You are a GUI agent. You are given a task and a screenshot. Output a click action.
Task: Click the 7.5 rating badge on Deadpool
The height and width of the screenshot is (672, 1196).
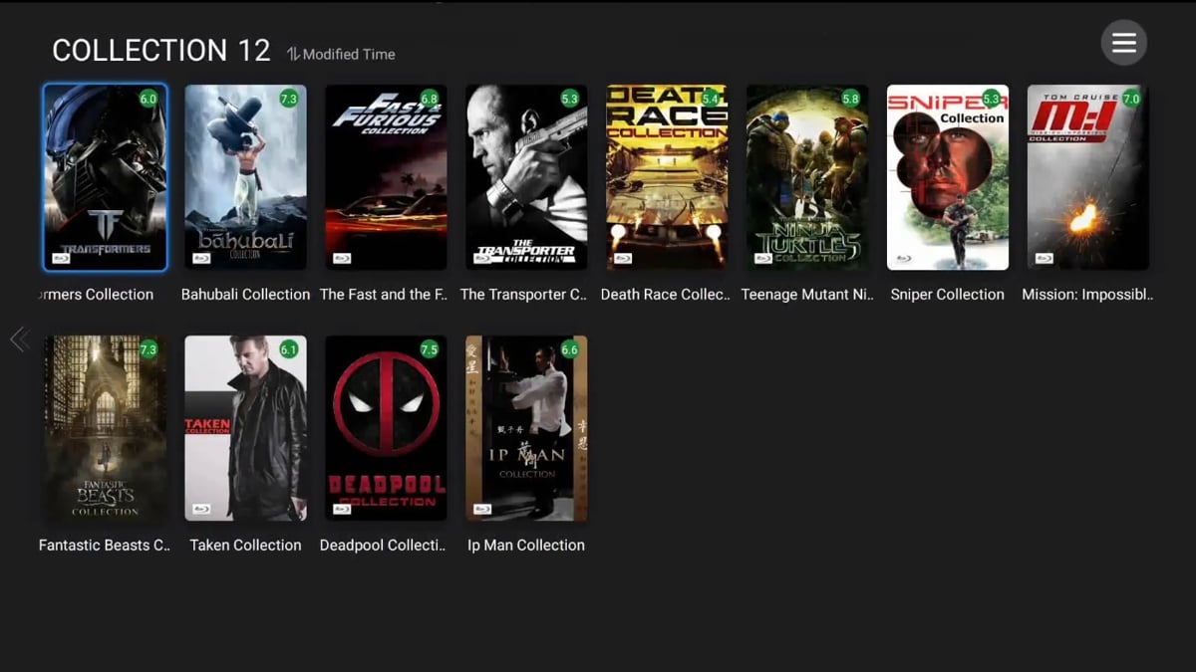[430, 349]
